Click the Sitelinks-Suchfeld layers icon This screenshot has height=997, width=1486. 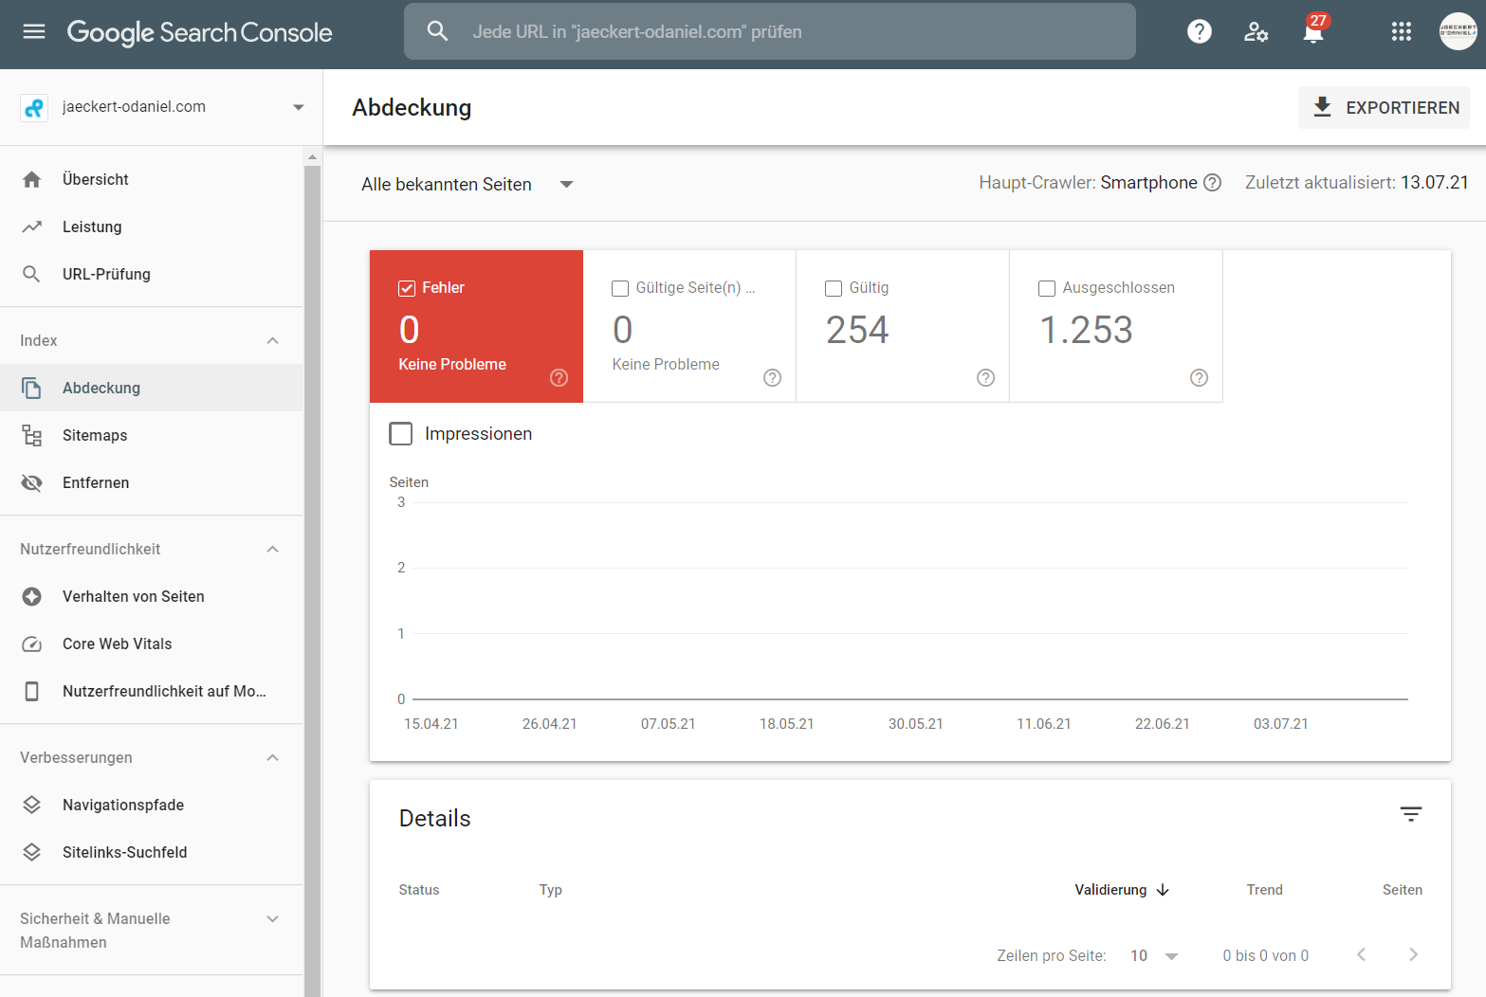(x=32, y=852)
